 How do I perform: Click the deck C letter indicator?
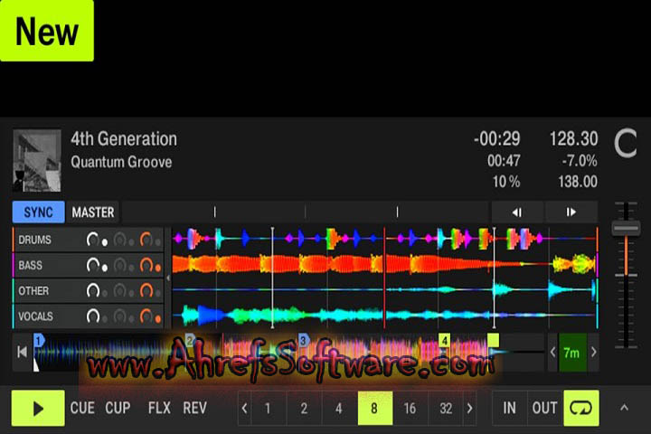coord(626,143)
